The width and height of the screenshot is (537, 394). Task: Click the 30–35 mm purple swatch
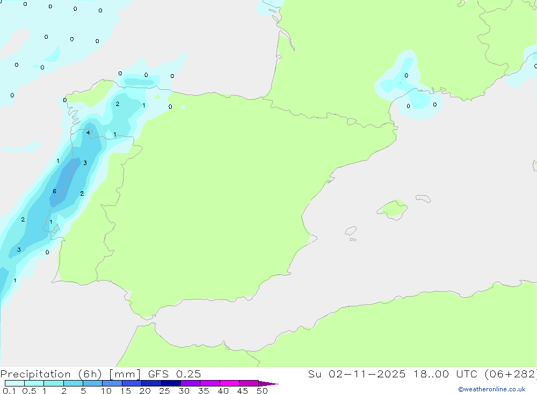[191, 383]
